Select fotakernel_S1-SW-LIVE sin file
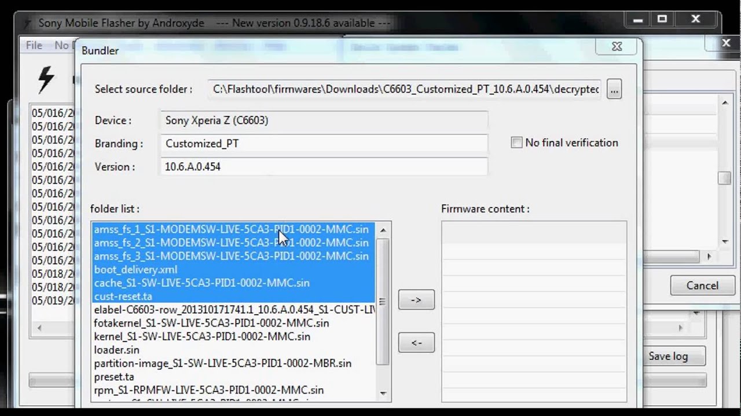This screenshot has height=416, width=741. [x=233, y=323]
